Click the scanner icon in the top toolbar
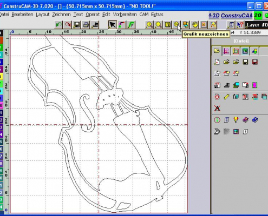 pyautogui.click(x=95, y=25)
